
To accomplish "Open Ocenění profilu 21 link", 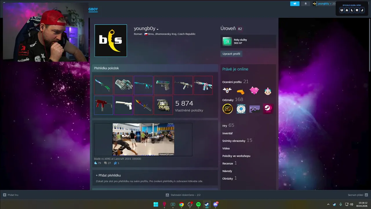I will (x=235, y=82).
